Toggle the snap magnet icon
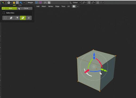The height and width of the screenshot is (98, 136). 89,3
